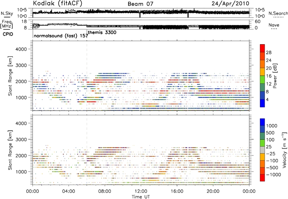Click the '20:00' time tick label
288x199 pixels.
213,191
